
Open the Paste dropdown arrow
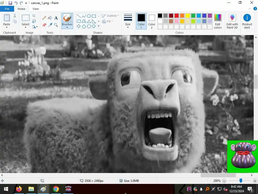pos(7,27)
